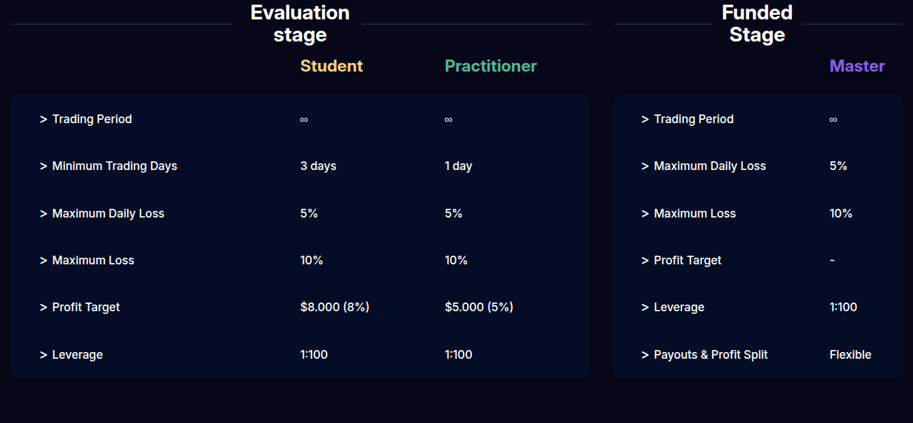Click the Payouts & Profit Split label
Screen dimensions: 913x423
click(711, 355)
